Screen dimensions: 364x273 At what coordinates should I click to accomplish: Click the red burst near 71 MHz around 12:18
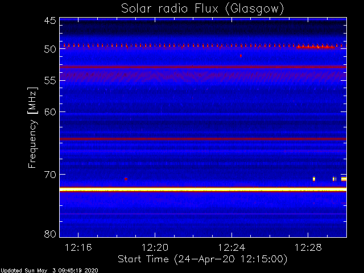click(126, 179)
